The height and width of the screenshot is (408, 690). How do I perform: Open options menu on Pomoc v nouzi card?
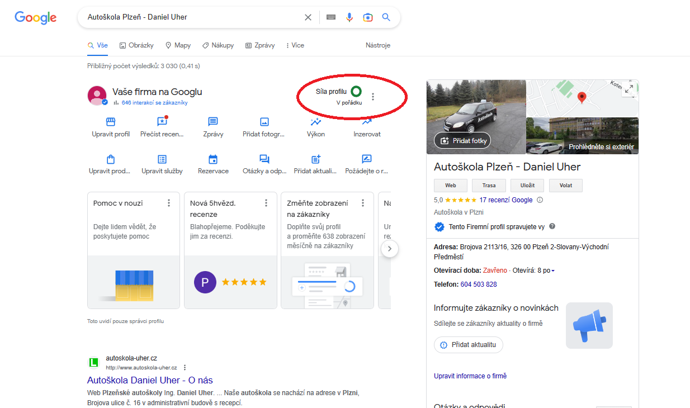(x=169, y=203)
